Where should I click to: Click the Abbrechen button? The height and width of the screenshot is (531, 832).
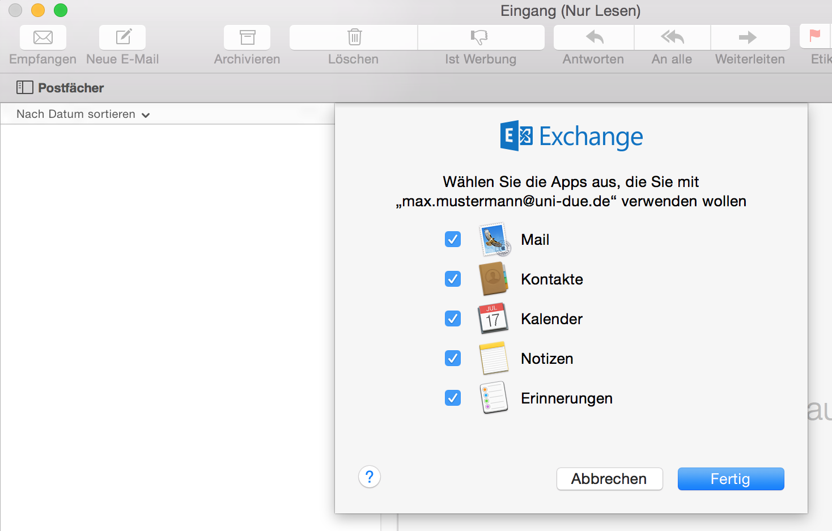click(609, 479)
